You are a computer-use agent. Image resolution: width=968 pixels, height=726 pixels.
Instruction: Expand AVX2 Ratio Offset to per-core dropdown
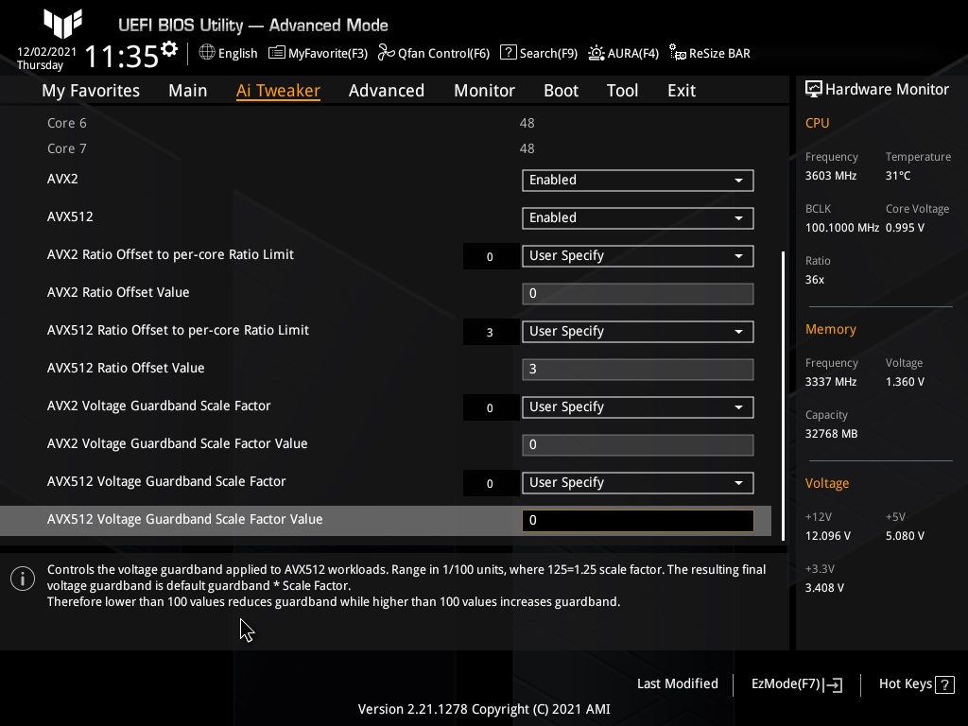coord(638,256)
